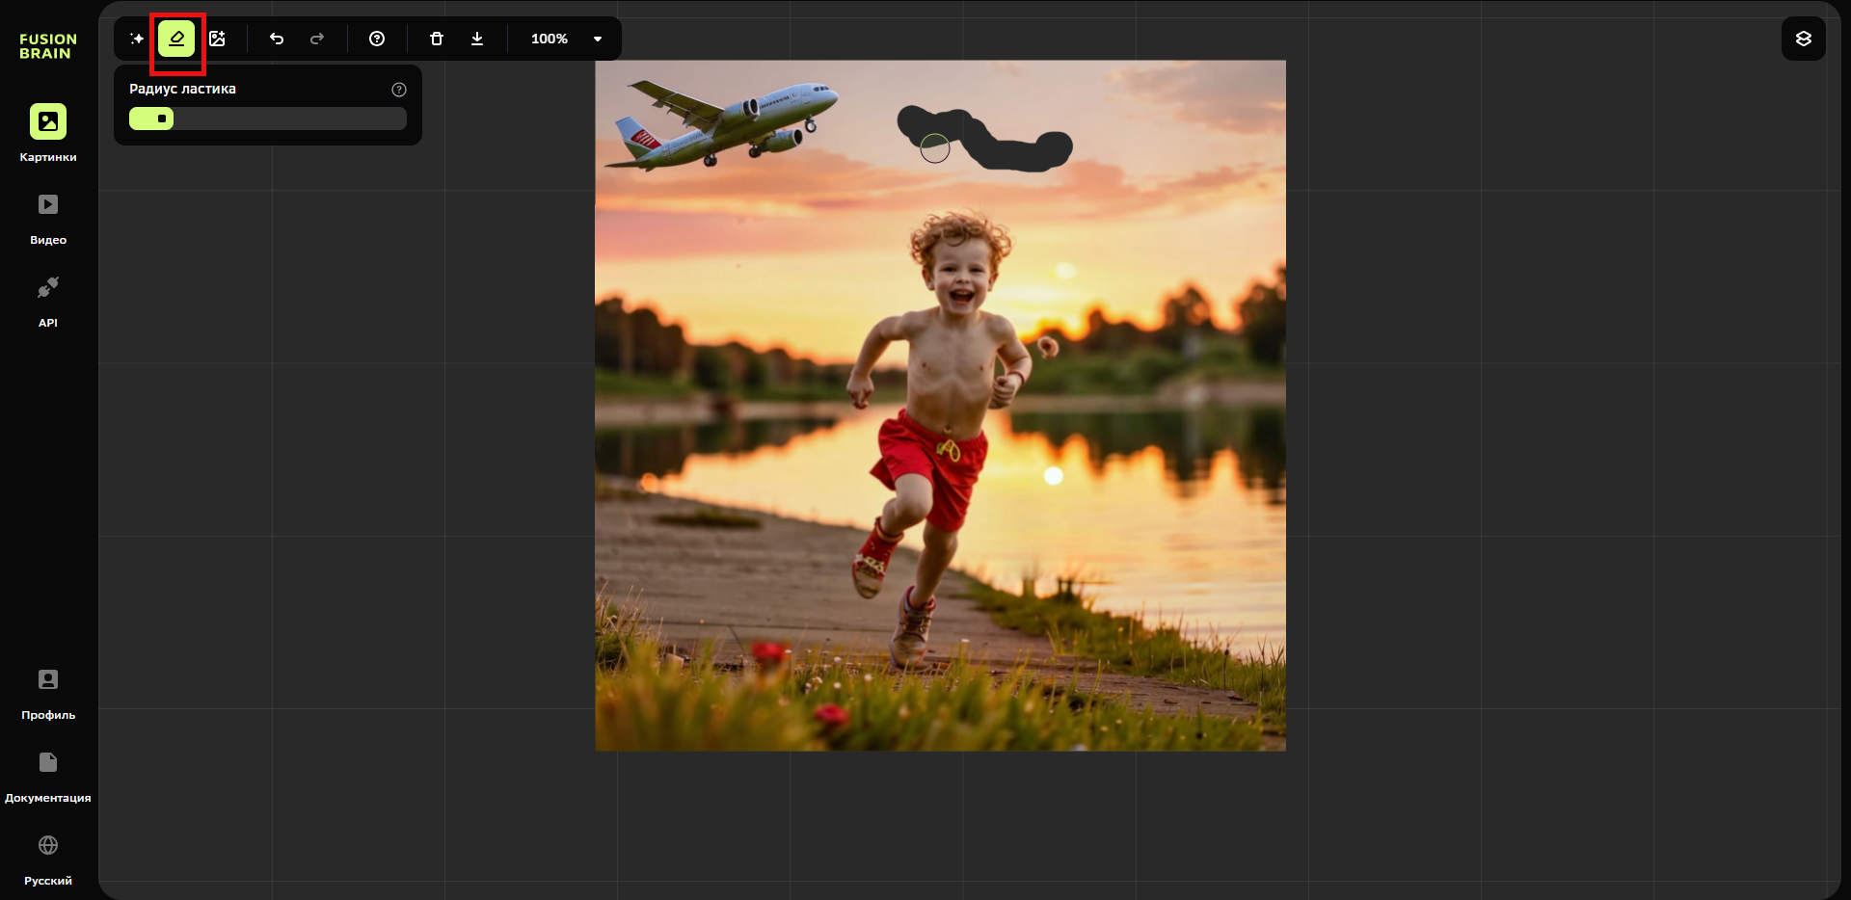Open the layers panel icon
The height and width of the screenshot is (900, 1851).
(1803, 39)
